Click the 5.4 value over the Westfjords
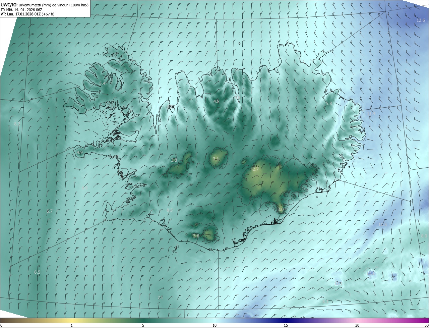The width and height of the screenshot is (429, 328). [103, 83]
